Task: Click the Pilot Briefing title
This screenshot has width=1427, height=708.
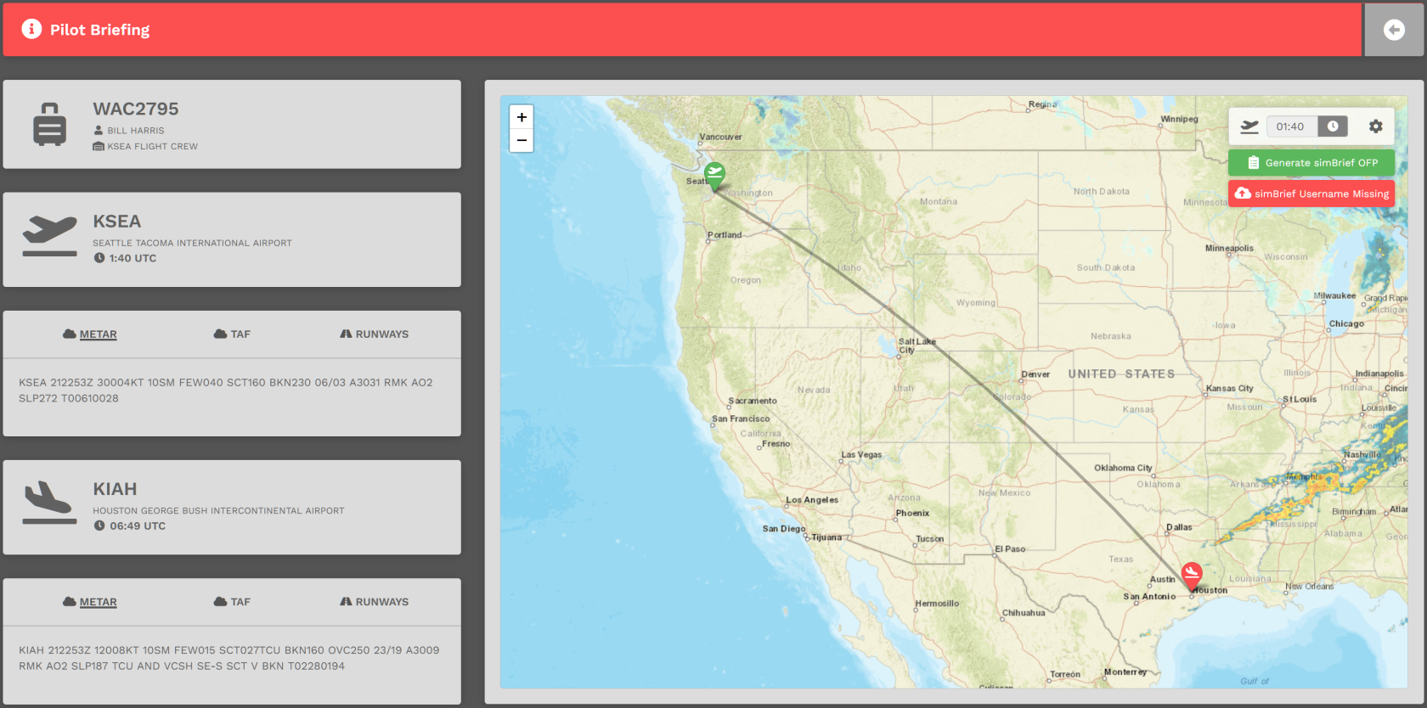Action: 99,30
